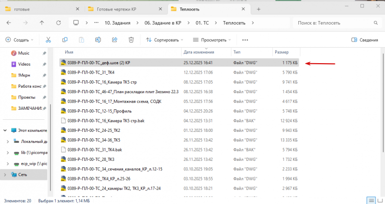
Task: Close the Готовые чертежи КР tab
Action: (x=160, y=9)
